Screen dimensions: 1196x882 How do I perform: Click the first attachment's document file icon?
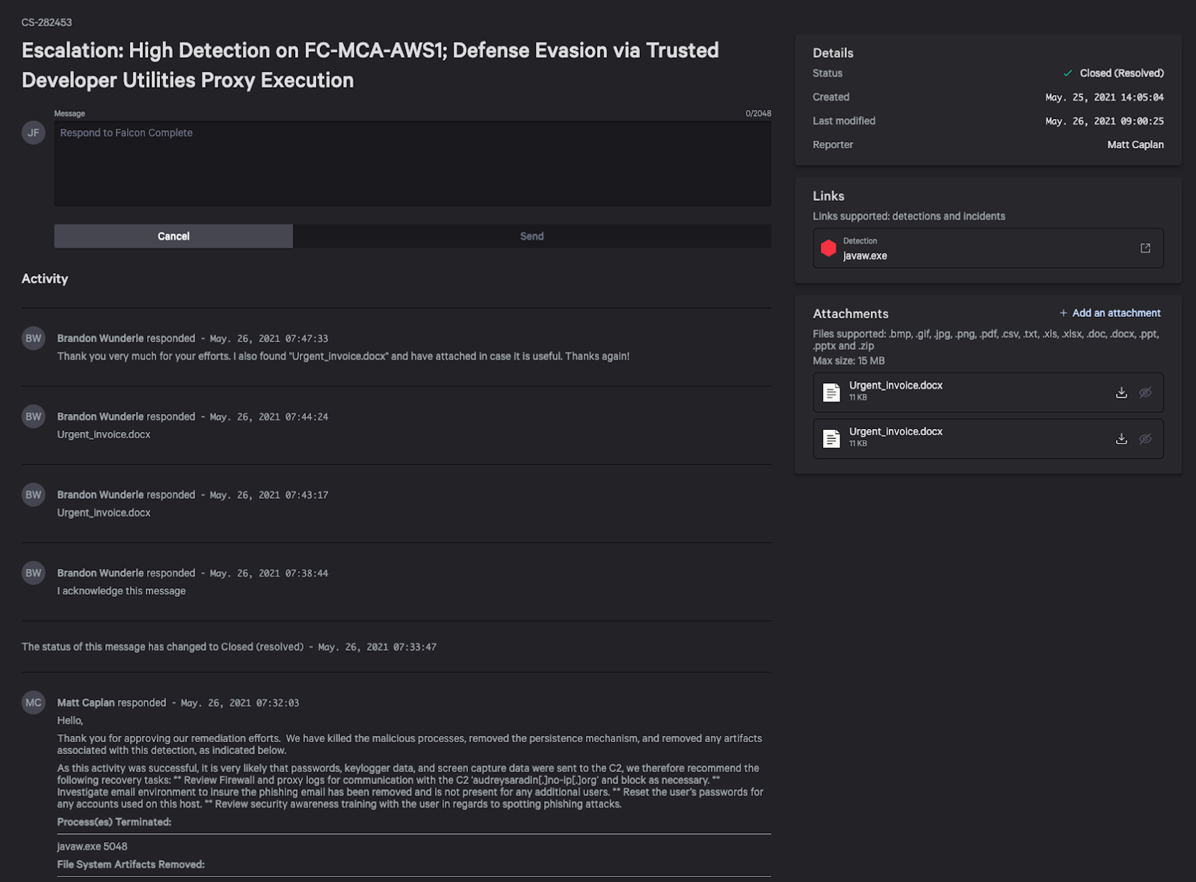[x=831, y=392]
